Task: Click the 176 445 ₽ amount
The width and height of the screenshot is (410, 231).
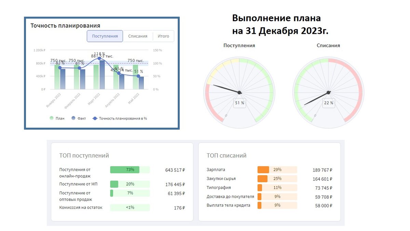Action: (x=175, y=184)
